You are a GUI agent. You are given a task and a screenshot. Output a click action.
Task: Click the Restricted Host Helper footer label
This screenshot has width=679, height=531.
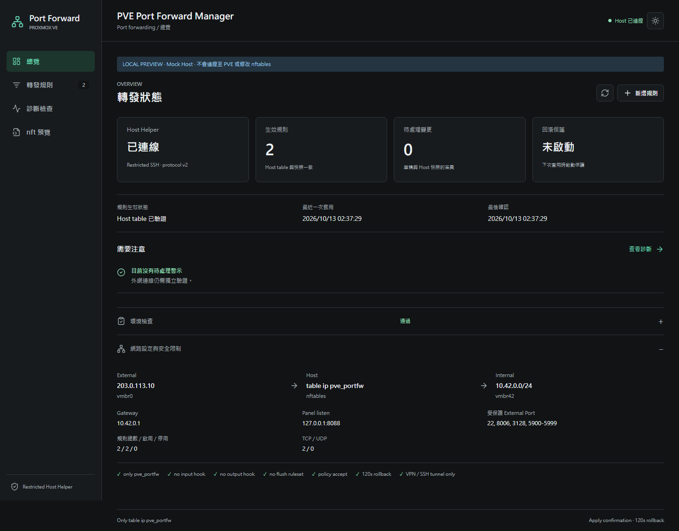click(x=48, y=487)
